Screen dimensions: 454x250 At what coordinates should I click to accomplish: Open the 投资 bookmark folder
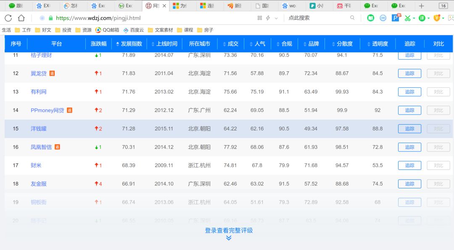pos(63,30)
